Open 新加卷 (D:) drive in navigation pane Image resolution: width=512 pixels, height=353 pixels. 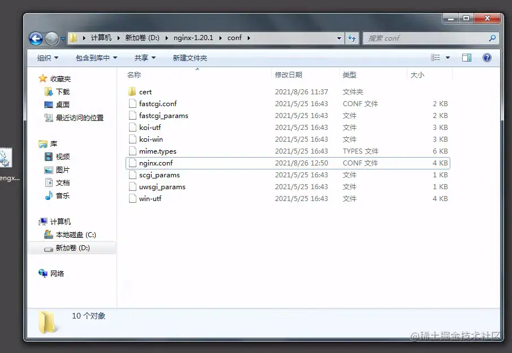[72, 248]
